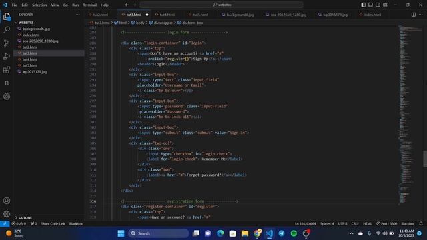Switch to the tut4.html editor tab
Viewport: 427px width, 240px height.
coord(167,15)
